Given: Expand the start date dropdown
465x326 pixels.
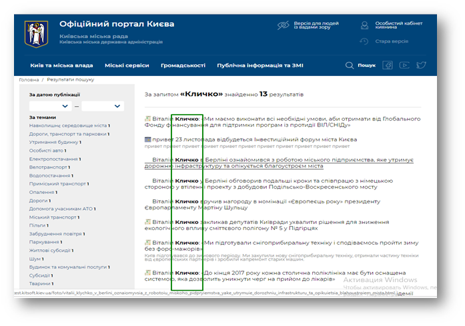Looking at the screenshot, I should (x=51, y=106).
